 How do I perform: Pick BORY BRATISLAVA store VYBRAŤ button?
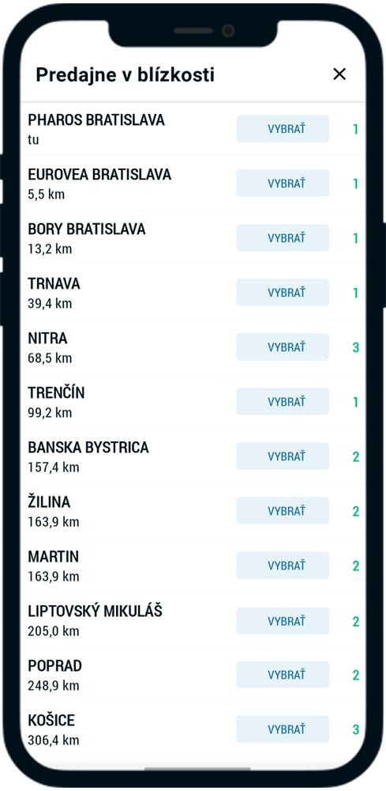coord(283,237)
